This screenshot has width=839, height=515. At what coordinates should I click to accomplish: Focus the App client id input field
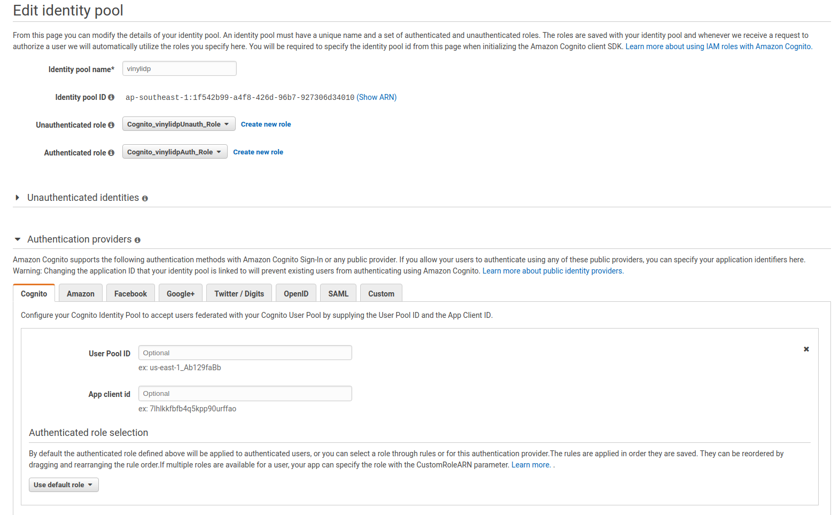(245, 393)
